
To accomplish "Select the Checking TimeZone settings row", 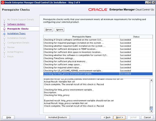I will tap(98, 58).
